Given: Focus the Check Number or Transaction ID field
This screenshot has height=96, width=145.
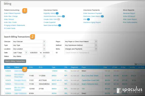Looking at the screenshot, I should point(81,53).
